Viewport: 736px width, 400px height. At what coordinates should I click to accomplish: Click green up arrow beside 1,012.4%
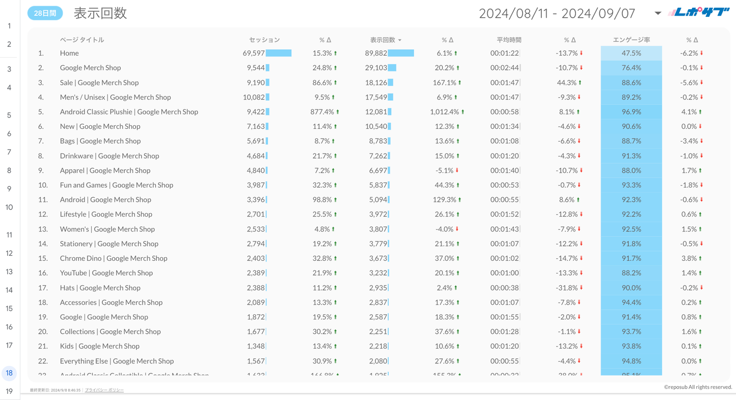462,112
